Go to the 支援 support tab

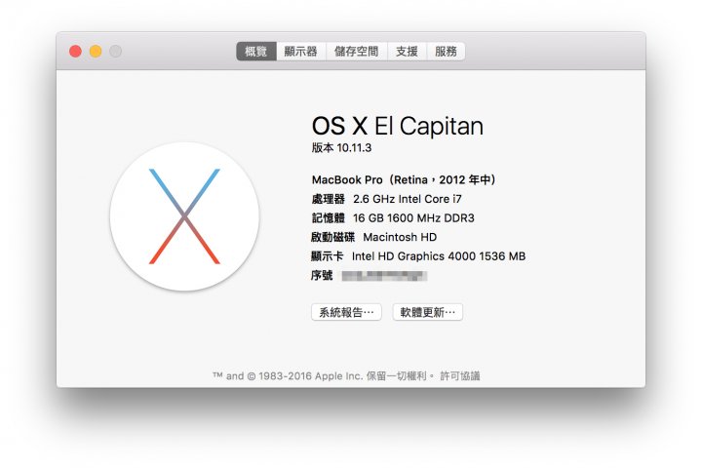[407, 52]
